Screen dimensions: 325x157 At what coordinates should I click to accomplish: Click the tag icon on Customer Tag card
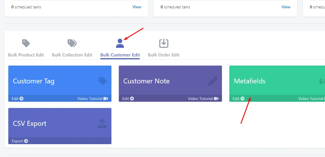pyautogui.click(x=103, y=81)
